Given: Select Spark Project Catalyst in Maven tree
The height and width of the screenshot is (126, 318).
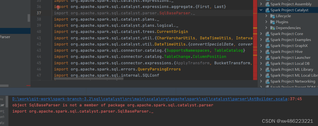Looking at the screenshot, I should tap(288, 10).
